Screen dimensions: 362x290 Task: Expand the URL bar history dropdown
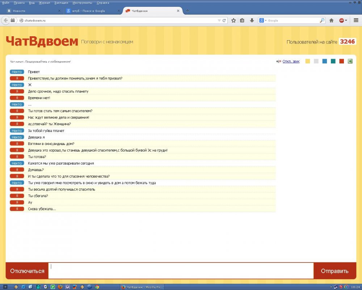click(219, 21)
